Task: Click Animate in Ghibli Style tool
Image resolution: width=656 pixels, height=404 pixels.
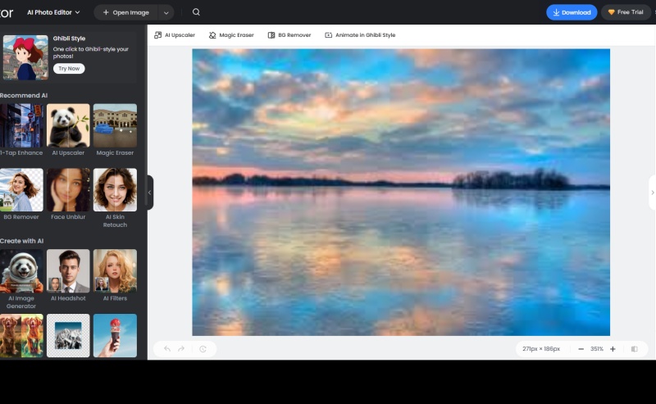Action: (x=360, y=35)
